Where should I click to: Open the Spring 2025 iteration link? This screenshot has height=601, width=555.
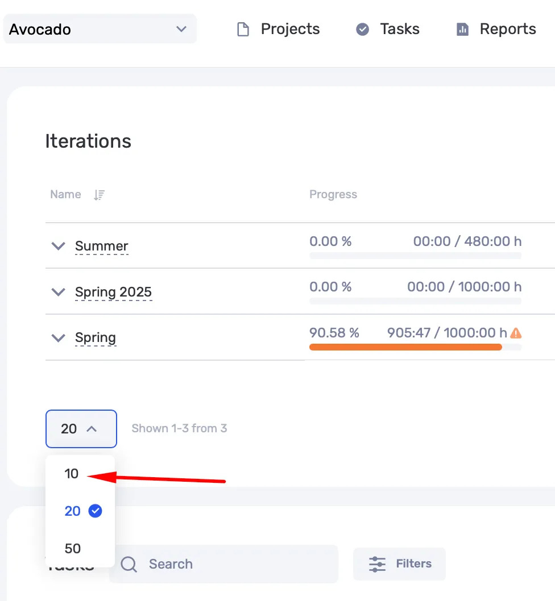pos(114,292)
